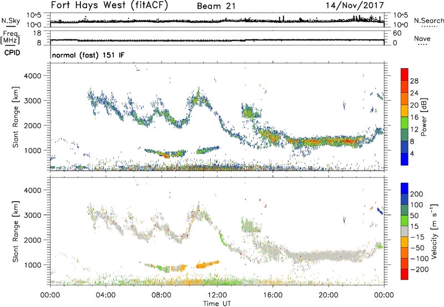Click the '20:00' time axis tick label

(x=328, y=295)
